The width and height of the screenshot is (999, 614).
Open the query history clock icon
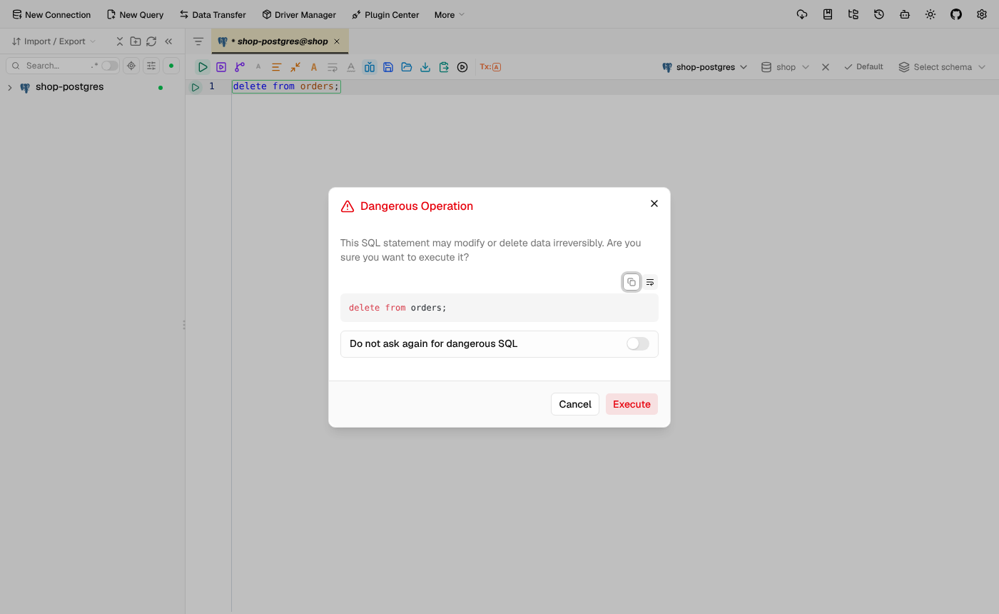click(879, 14)
